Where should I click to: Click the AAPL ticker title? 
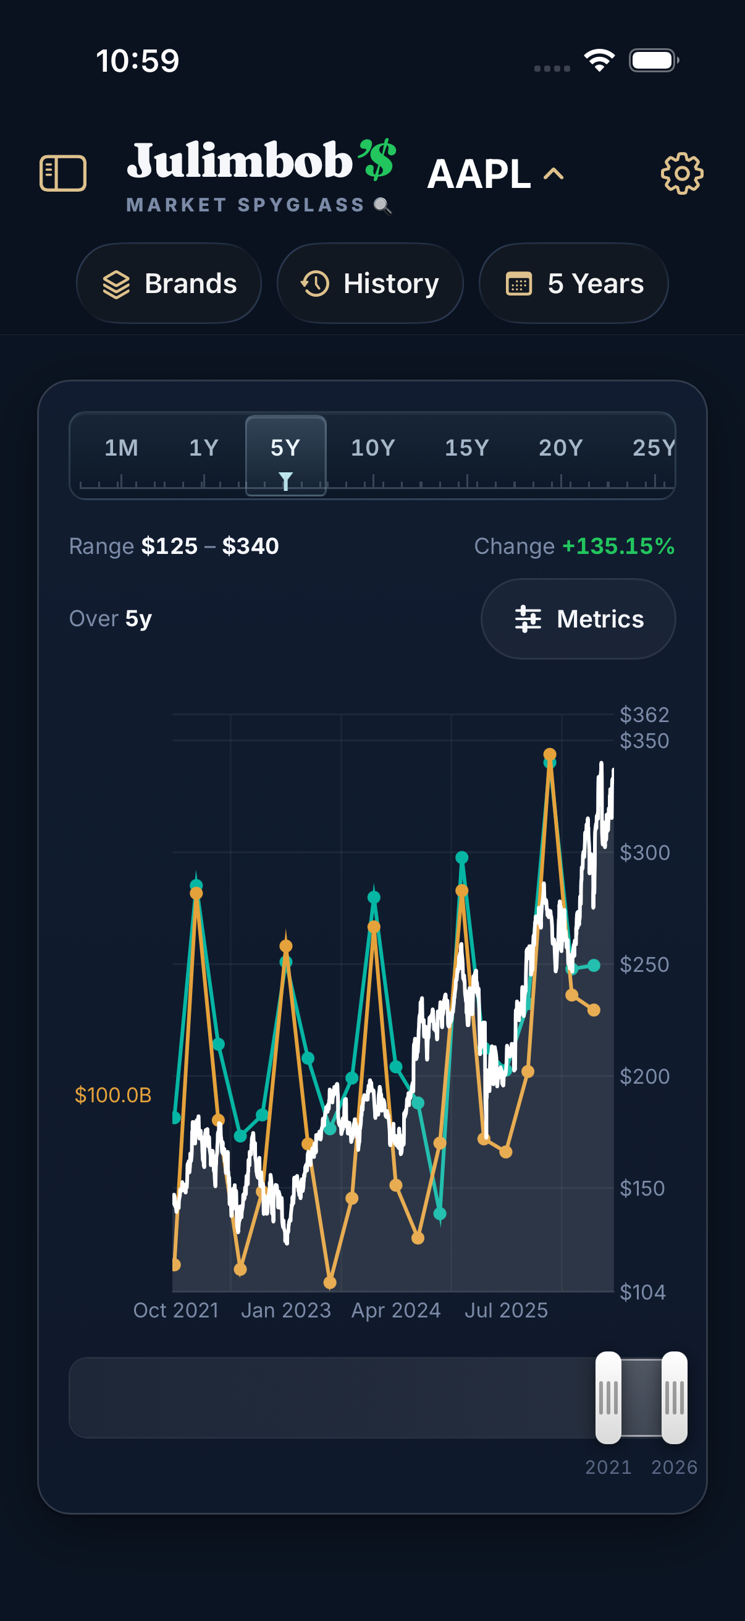[479, 174]
